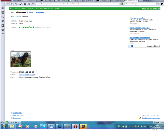Screen dimensions: 164x131
Task: Launch Photoshop from the taskbar
Action: (59, 126)
